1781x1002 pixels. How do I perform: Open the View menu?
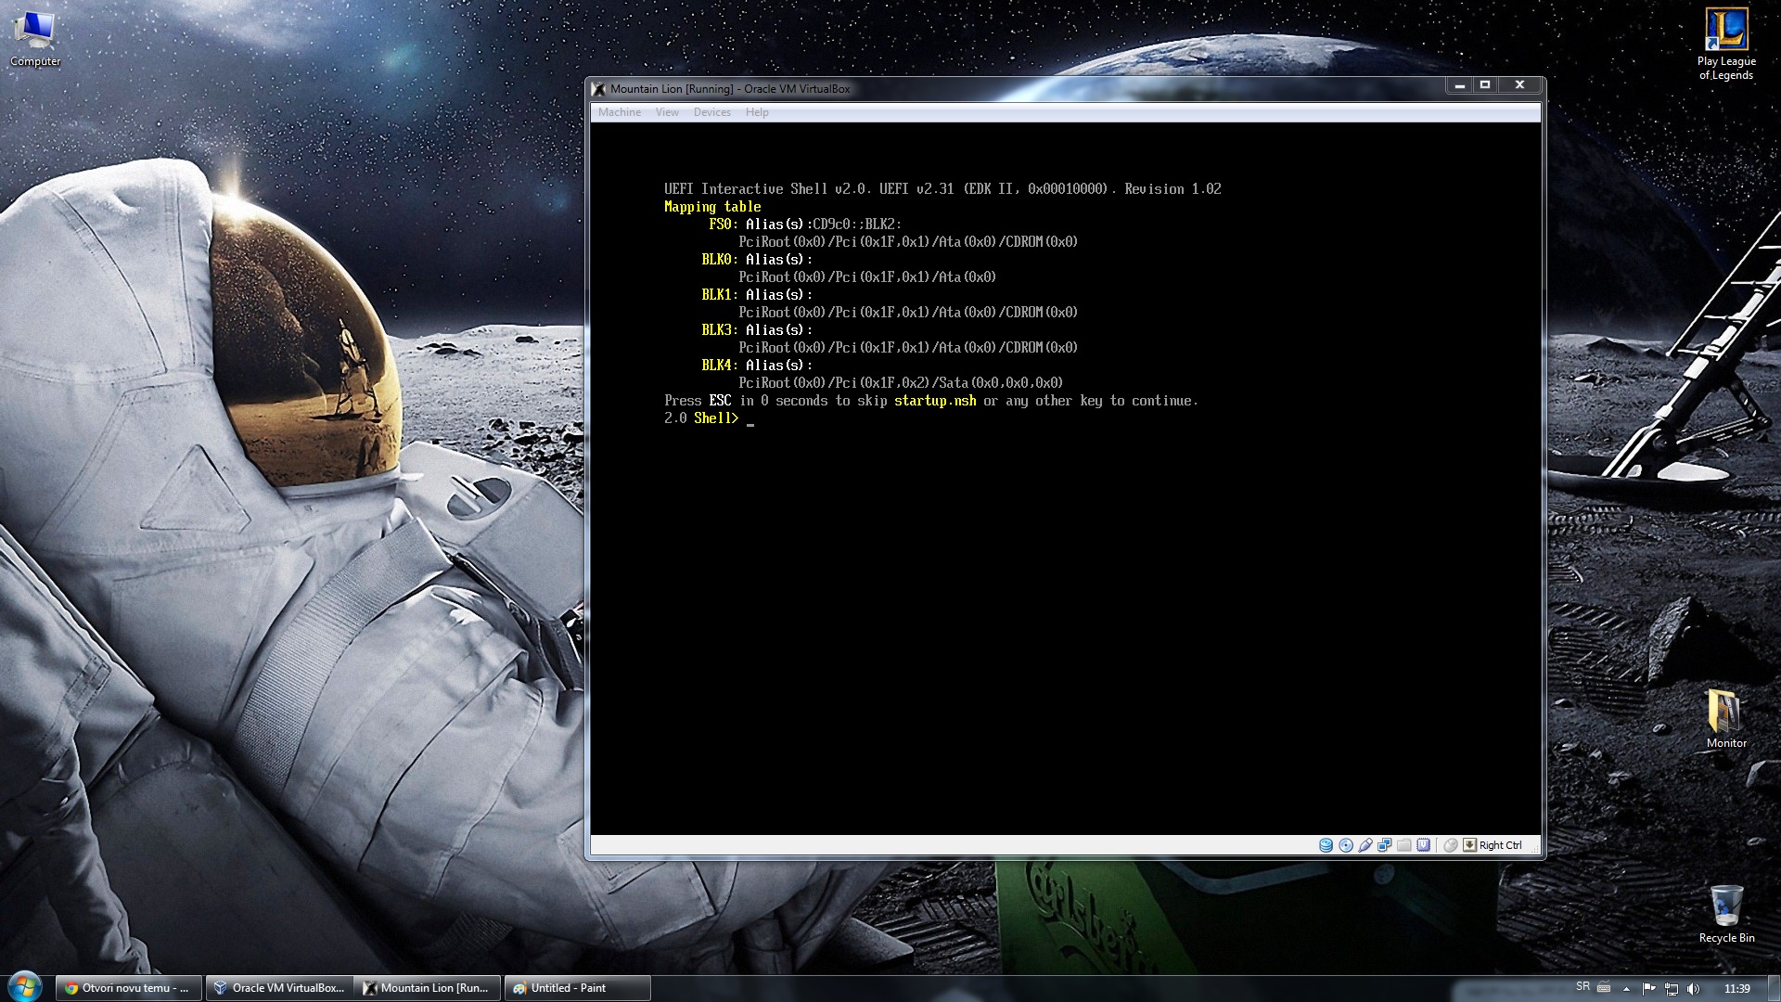click(x=667, y=112)
